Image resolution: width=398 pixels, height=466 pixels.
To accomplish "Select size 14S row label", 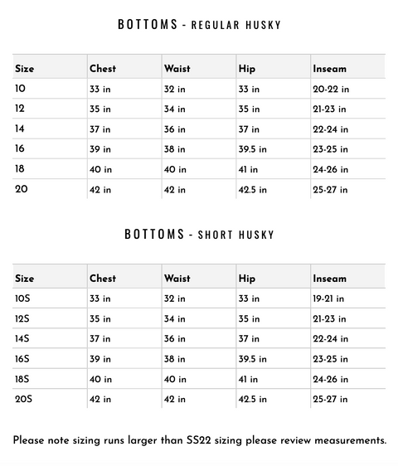I will (22, 338).
